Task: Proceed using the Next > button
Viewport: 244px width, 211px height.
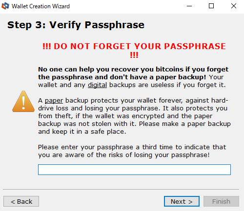Action: pos(182,201)
